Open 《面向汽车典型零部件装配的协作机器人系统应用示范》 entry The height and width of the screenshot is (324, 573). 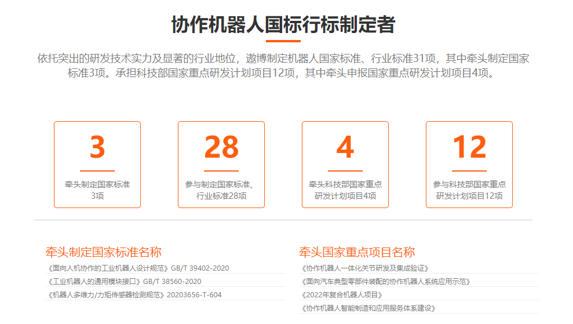(385, 282)
